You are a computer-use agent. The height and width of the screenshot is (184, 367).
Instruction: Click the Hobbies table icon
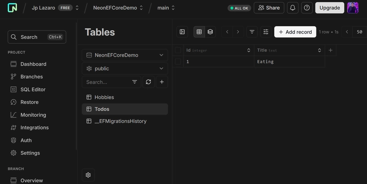(x=89, y=97)
